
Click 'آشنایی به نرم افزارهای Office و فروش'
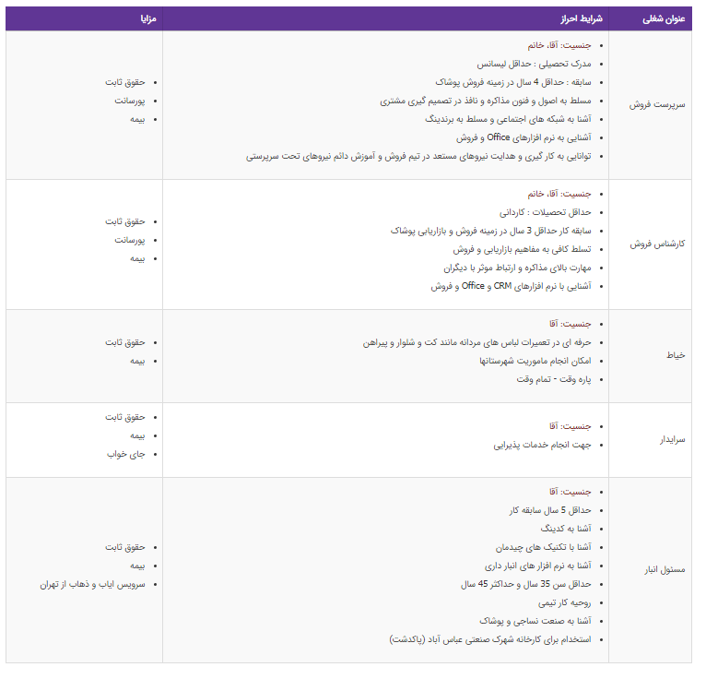click(x=524, y=137)
